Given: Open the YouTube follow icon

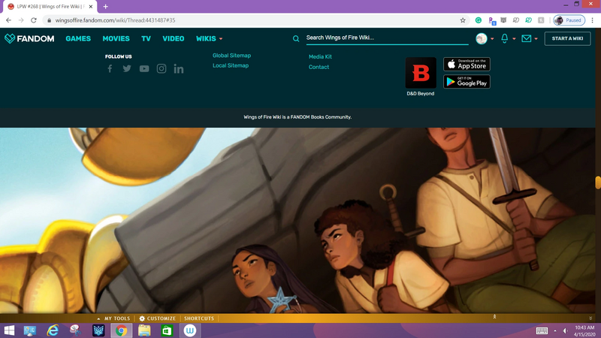Looking at the screenshot, I should [144, 69].
